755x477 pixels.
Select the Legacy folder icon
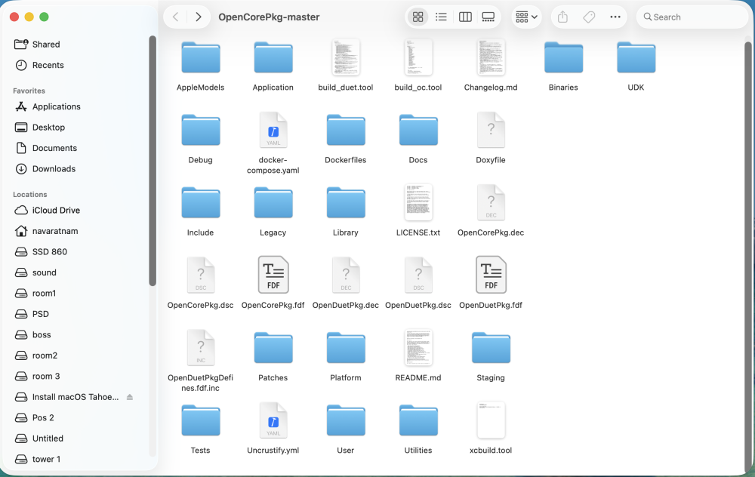coord(273,202)
